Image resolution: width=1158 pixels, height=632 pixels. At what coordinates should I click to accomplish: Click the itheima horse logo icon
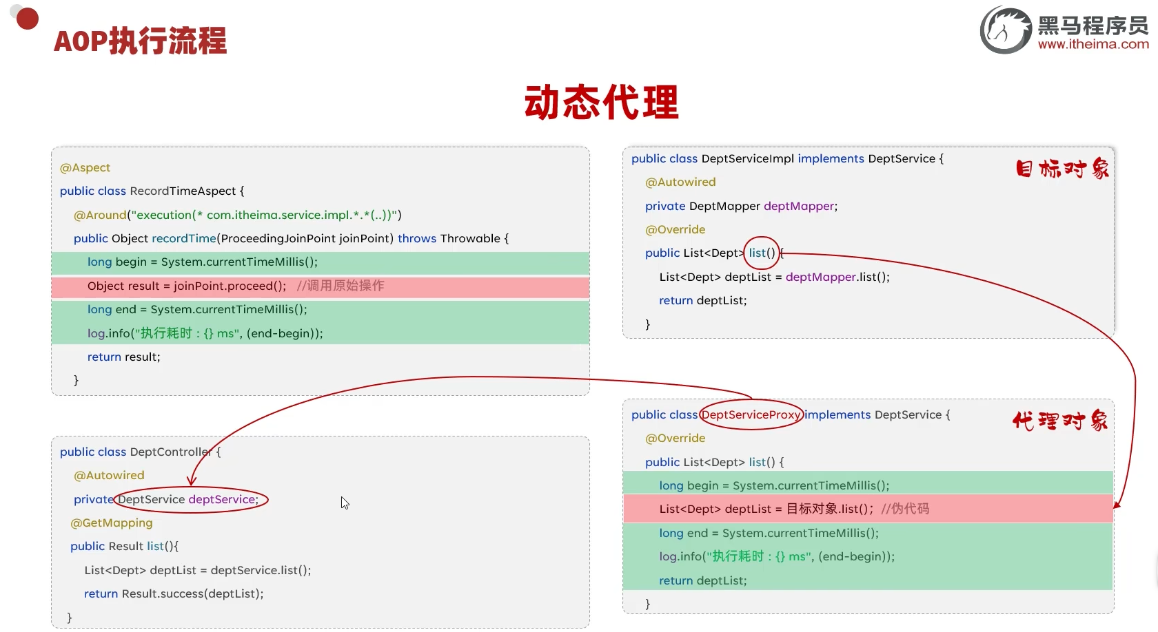click(x=1006, y=30)
